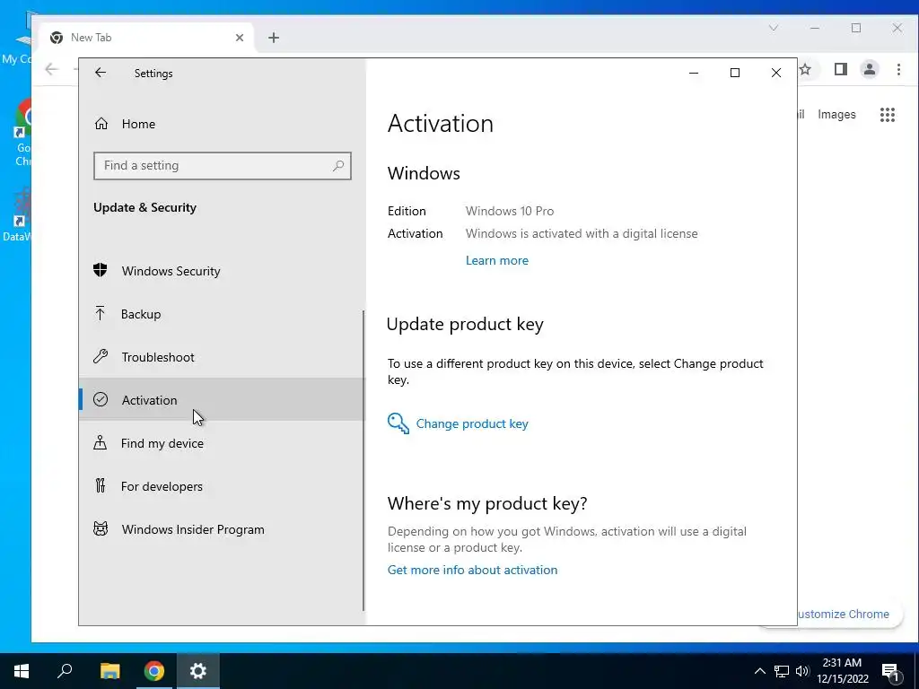Select the digital license activation status text
The width and height of the screenshot is (919, 689).
[582, 234]
